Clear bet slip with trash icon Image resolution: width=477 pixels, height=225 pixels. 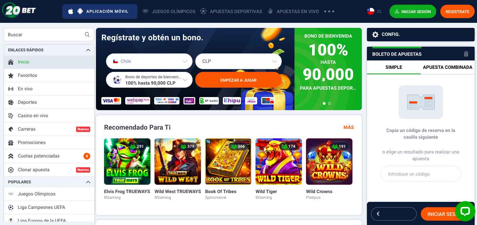[x=466, y=54]
